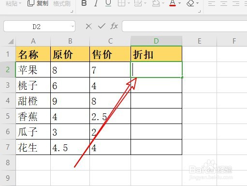
Task: Select row 5 header
Action: [x=8, y=116]
